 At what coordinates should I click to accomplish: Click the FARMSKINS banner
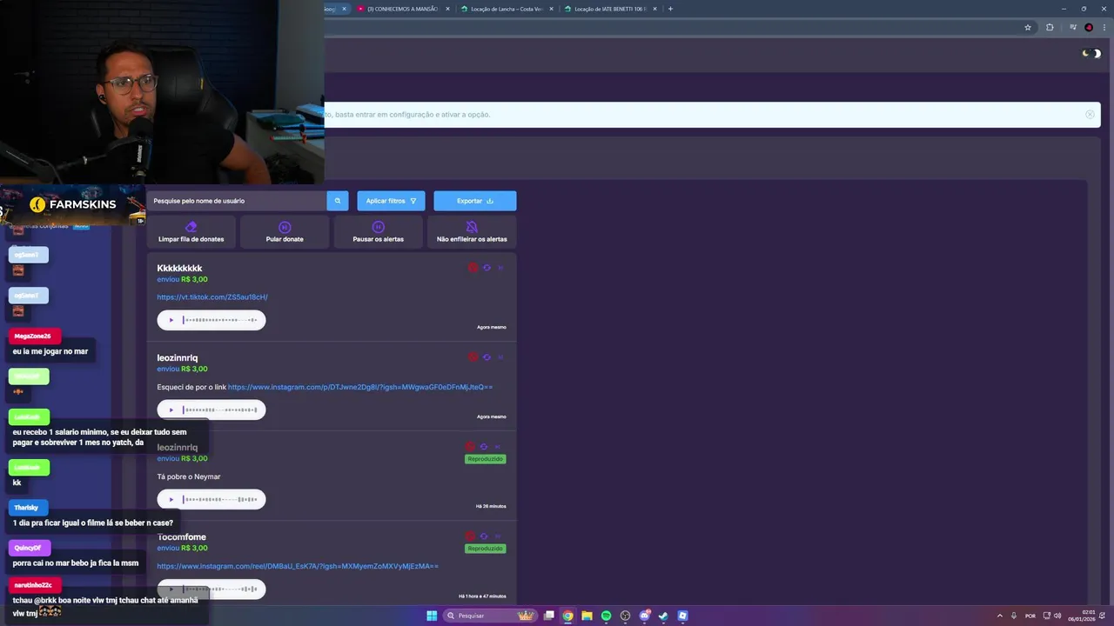(x=73, y=204)
